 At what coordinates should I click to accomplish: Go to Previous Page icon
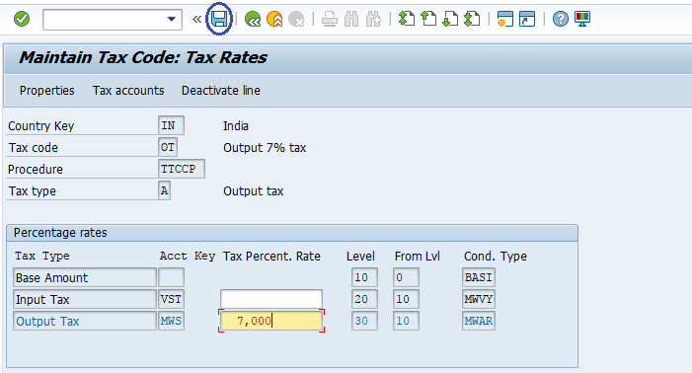click(x=428, y=19)
